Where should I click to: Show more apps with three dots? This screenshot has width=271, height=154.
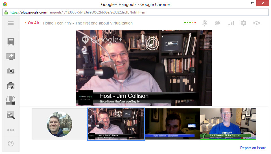pyautogui.click(x=11, y=130)
